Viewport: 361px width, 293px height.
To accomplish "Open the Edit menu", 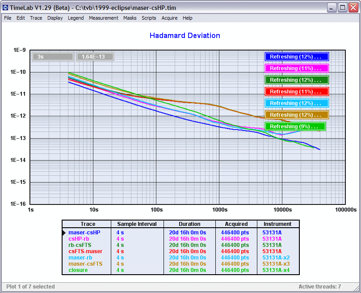I will point(21,18).
